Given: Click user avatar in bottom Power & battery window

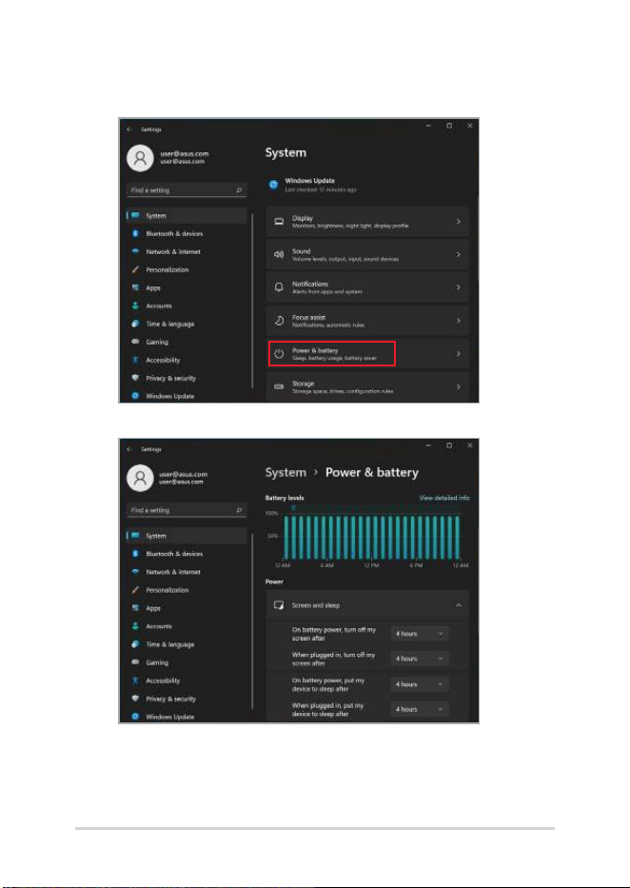Looking at the screenshot, I should [140, 479].
